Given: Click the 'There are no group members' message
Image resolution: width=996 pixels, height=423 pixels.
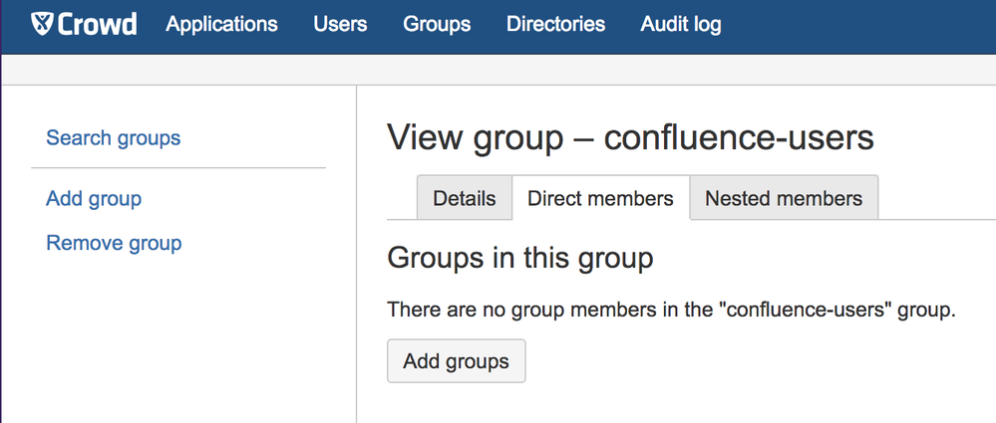Looking at the screenshot, I should pyautogui.click(x=671, y=311).
